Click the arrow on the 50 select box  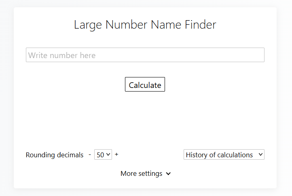[x=108, y=155]
